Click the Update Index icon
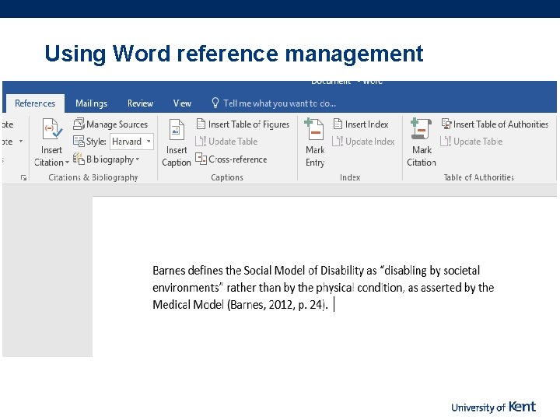The image size is (560, 420). pyautogui.click(x=338, y=141)
